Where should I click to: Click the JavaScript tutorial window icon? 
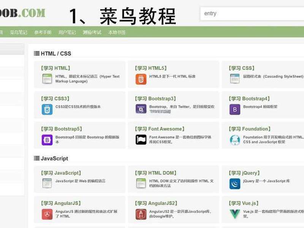pyautogui.click(x=47, y=183)
